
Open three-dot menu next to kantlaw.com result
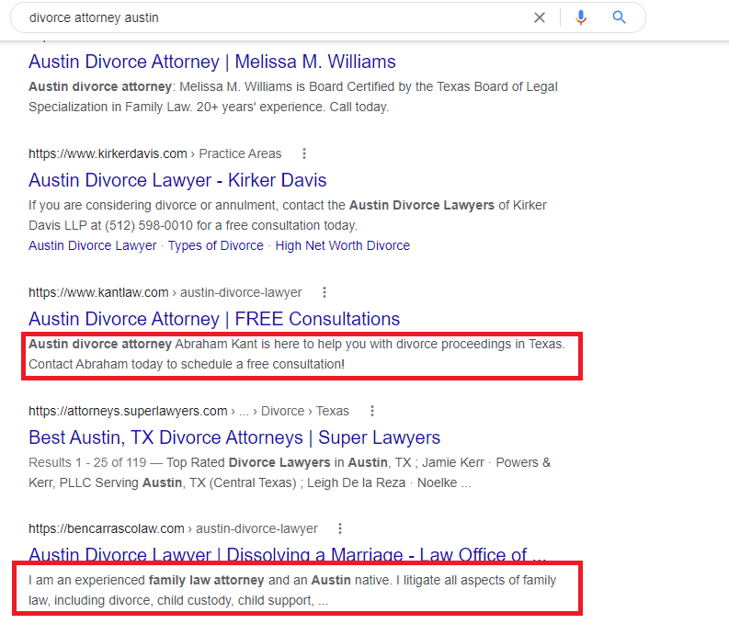pyautogui.click(x=325, y=292)
